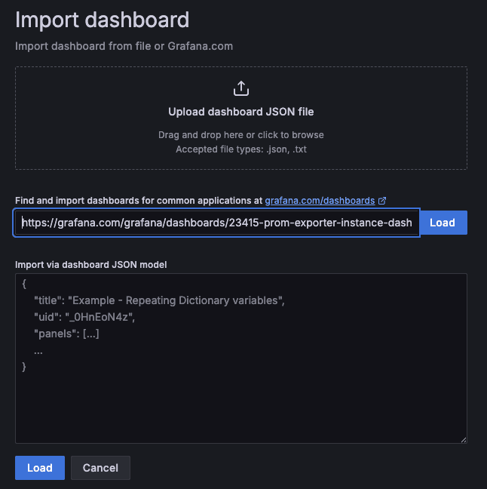
Task: Open the grafana.com/dashboards link
Action: 320,201
